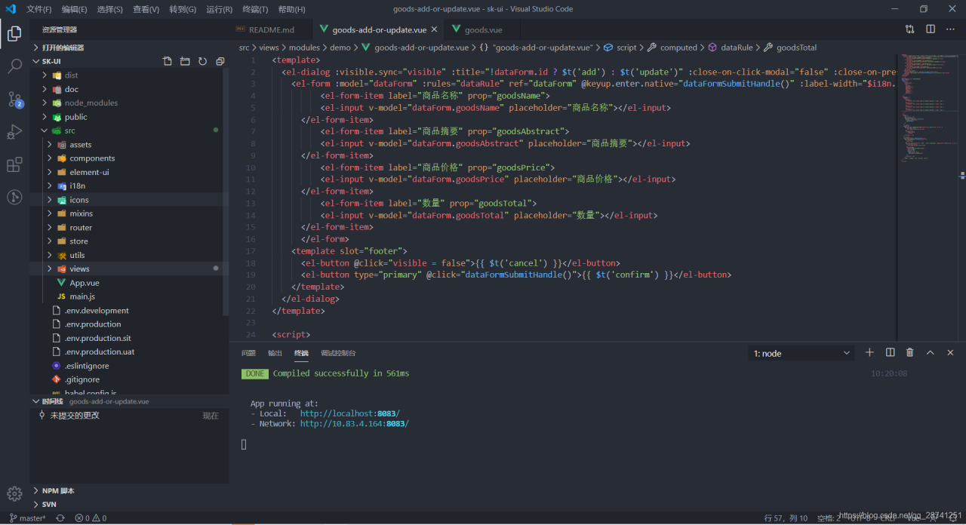Click the sync changes icon in status bar
Screen dimensions: 966x525
click(60, 518)
